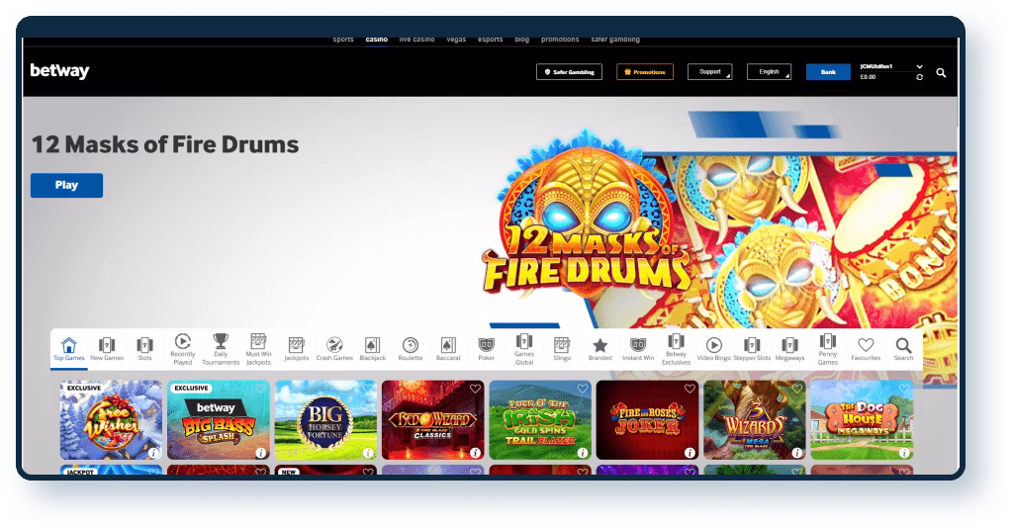The height and width of the screenshot is (528, 1013).
Task: Favourite the Red Wizard game
Action: pos(475,389)
